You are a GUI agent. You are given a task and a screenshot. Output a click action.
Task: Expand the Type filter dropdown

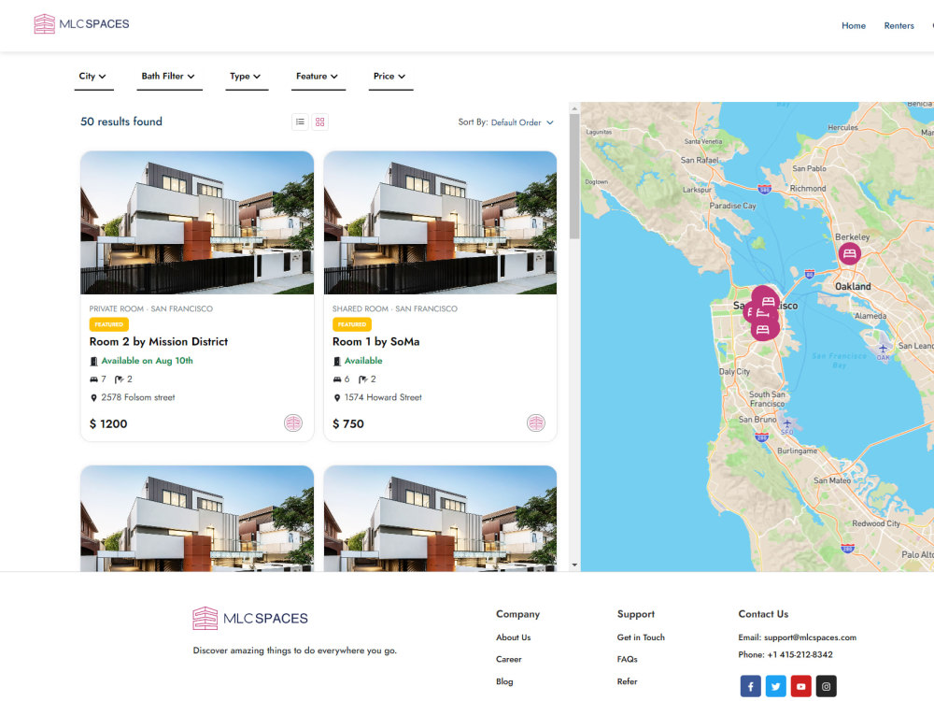[247, 77]
